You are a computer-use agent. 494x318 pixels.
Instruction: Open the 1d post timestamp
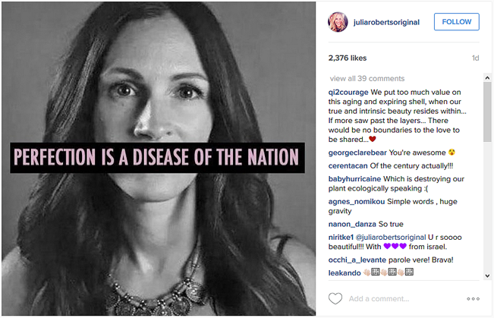(475, 58)
